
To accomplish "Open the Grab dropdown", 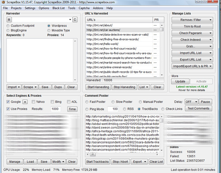I will (x=192, y=46).
